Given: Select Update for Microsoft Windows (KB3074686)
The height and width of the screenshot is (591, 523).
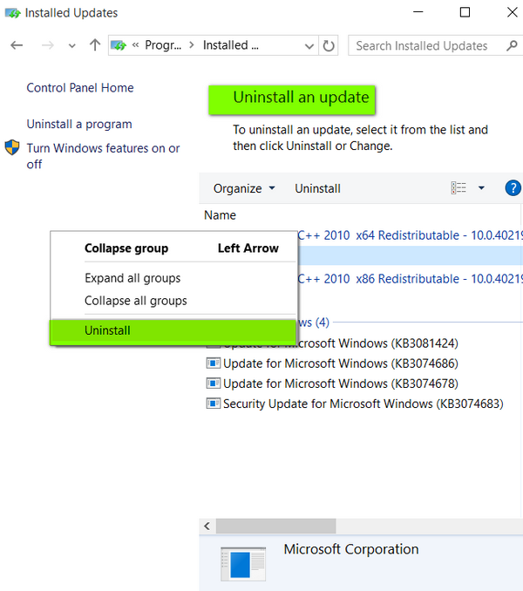Looking at the screenshot, I should tap(341, 363).
